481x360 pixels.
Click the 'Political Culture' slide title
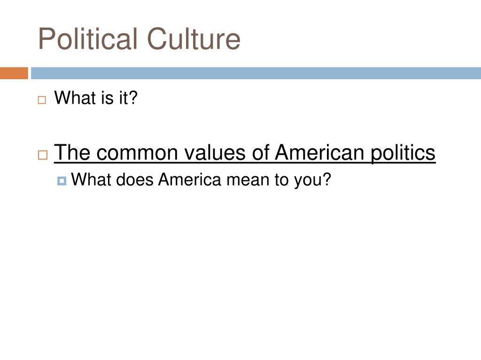pyautogui.click(x=139, y=39)
